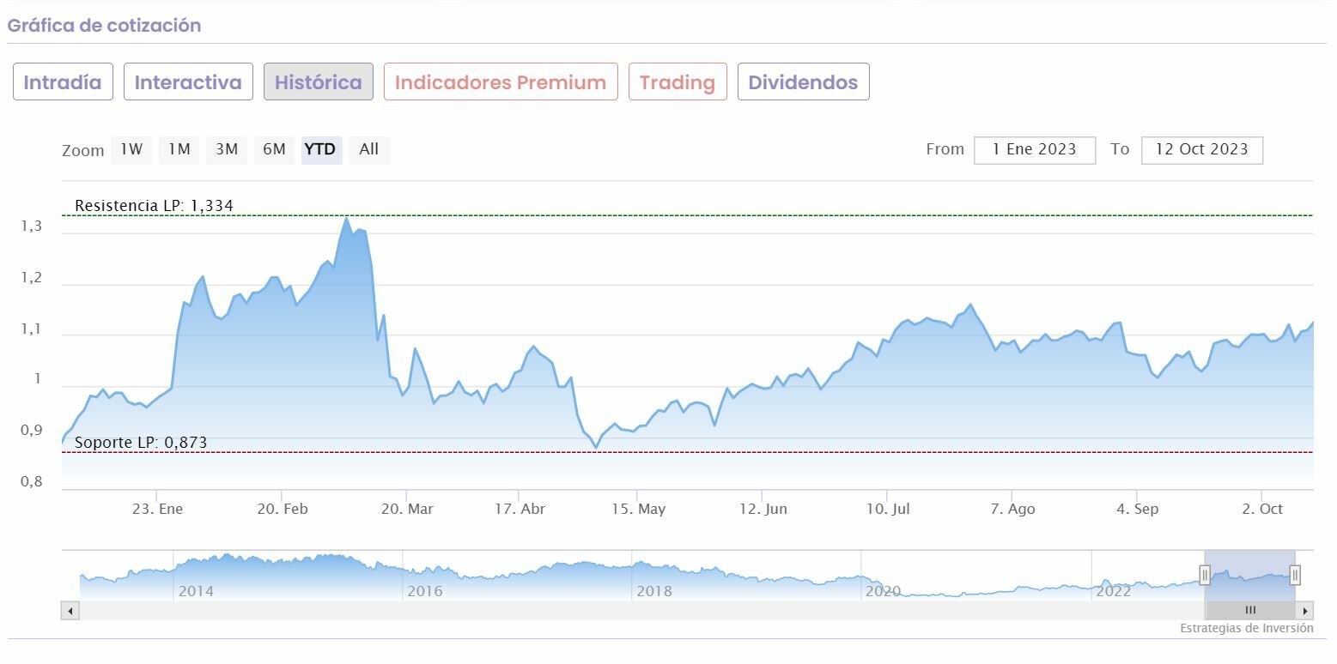Image resolution: width=1337 pixels, height=664 pixels.
Task: Activate the YTD zoom button
Action: 322,149
